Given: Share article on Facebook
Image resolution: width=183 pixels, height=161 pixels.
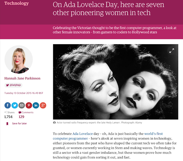Looking at the screenshot, I should pyautogui.click(x=8, y=105).
